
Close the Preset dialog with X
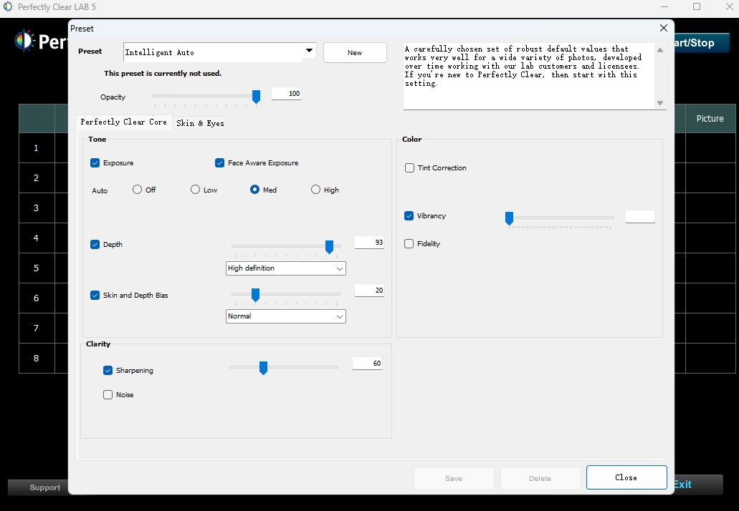coord(663,28)
